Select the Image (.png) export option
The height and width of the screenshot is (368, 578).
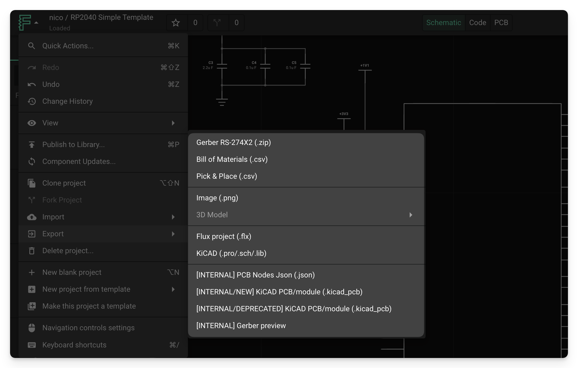217,197
